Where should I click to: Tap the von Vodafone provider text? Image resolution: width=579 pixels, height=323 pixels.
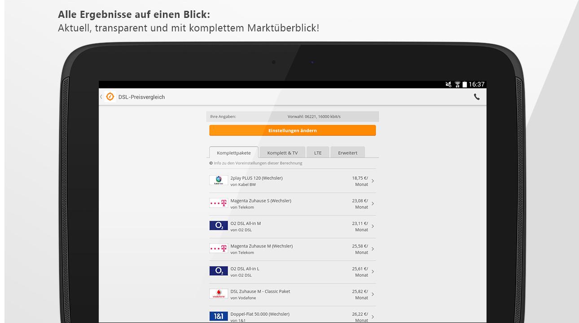(243, 298)
